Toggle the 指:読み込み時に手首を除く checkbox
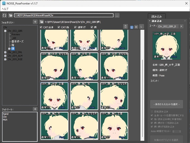190x143 pixels. tap(152, 119)
